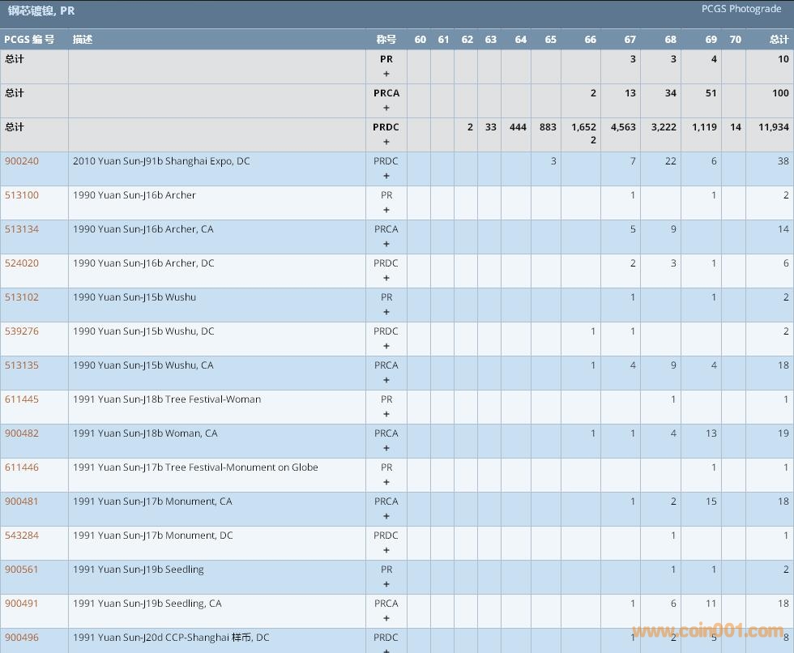Click the grade 70 column header
Image resolution: width=794 pixels, height=653 pixels.
click(735, 40)
